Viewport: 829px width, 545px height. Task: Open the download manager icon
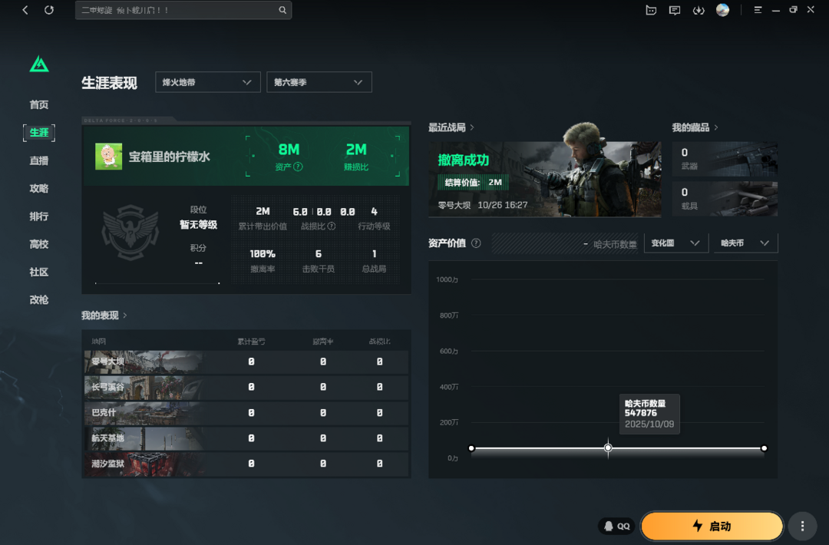pos(699,10)
